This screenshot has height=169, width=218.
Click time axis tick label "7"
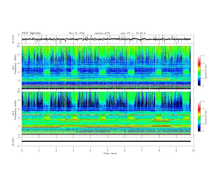[142, 150]
